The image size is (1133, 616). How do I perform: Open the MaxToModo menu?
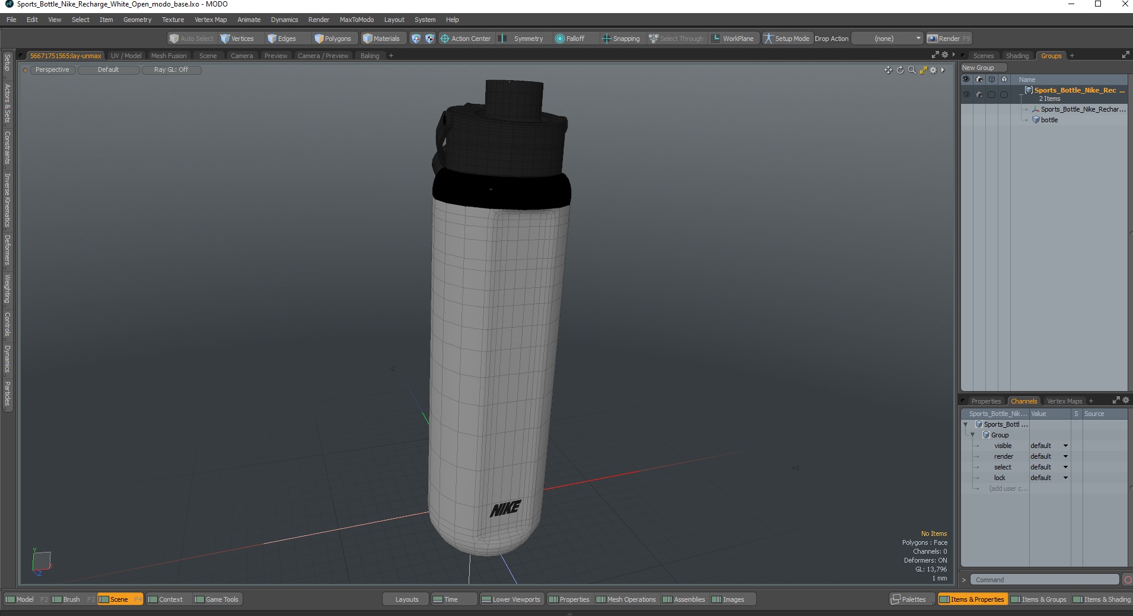[357, 20]
